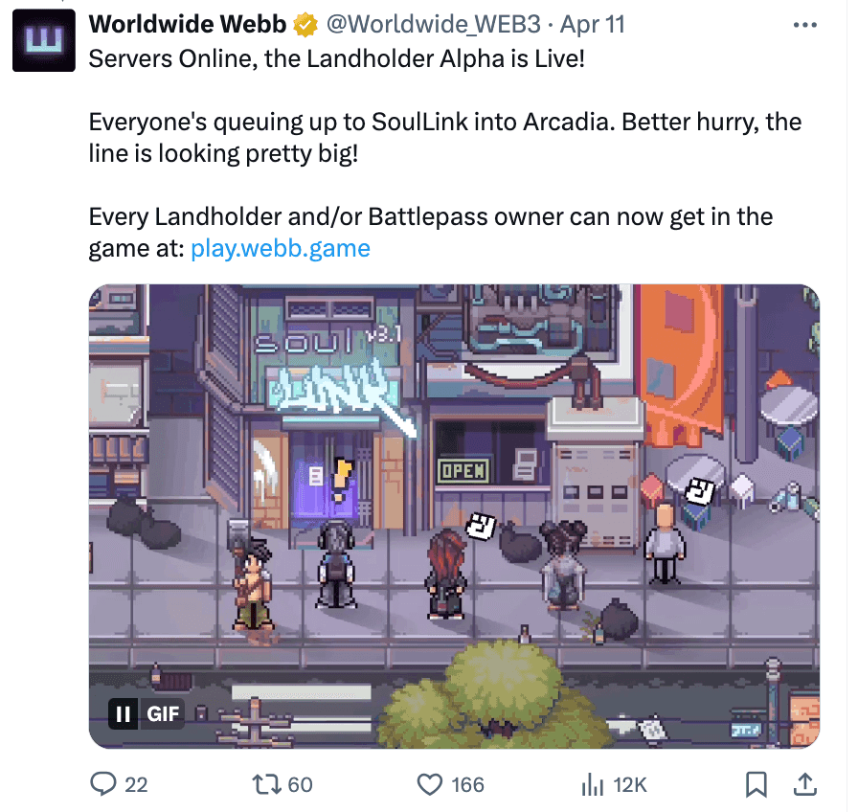858x812 pixels.
Task: Click the gold verified badge
Action: point(305,25)
